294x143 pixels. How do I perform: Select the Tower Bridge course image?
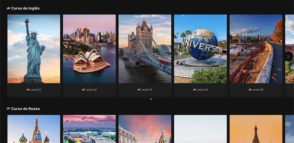point(145,49)
